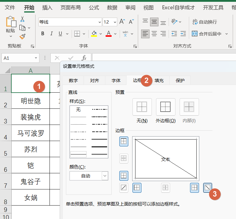Select the double line style

pyautogui.click(x=99, y=154)
